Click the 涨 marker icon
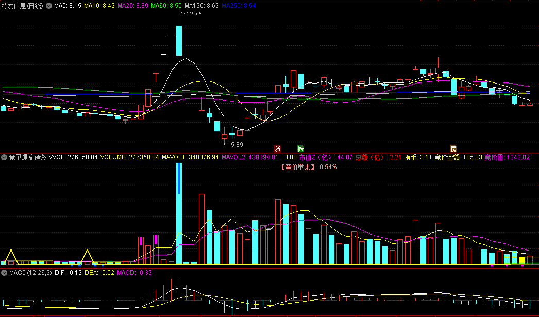Image resolution: width=539 pixels, height=317 pixels. tap(277, 148)
